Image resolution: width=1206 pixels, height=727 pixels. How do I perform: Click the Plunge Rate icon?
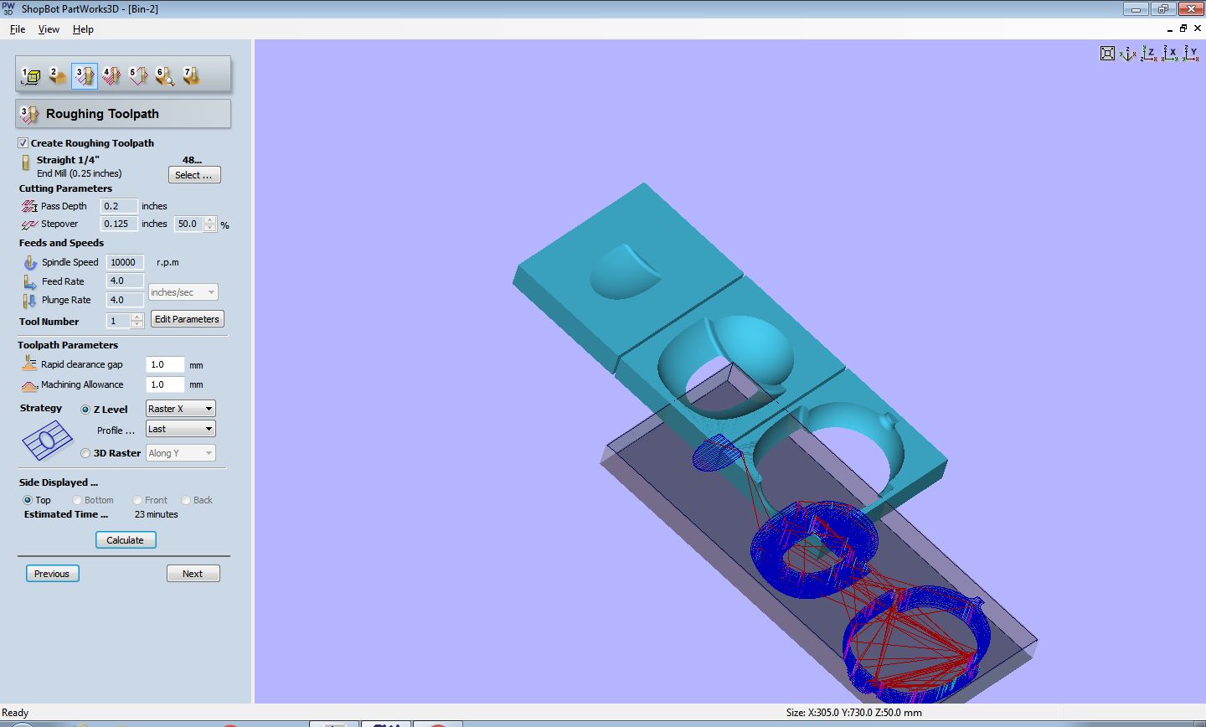point(30,300)
